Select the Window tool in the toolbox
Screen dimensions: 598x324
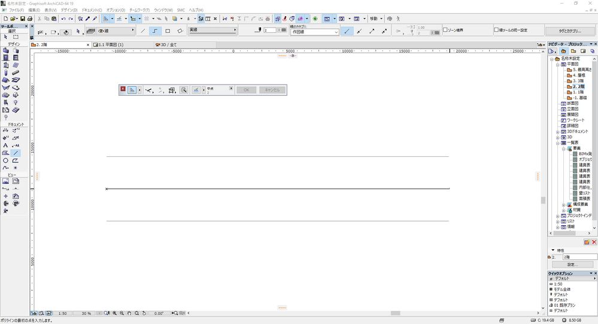coord(16,57)
